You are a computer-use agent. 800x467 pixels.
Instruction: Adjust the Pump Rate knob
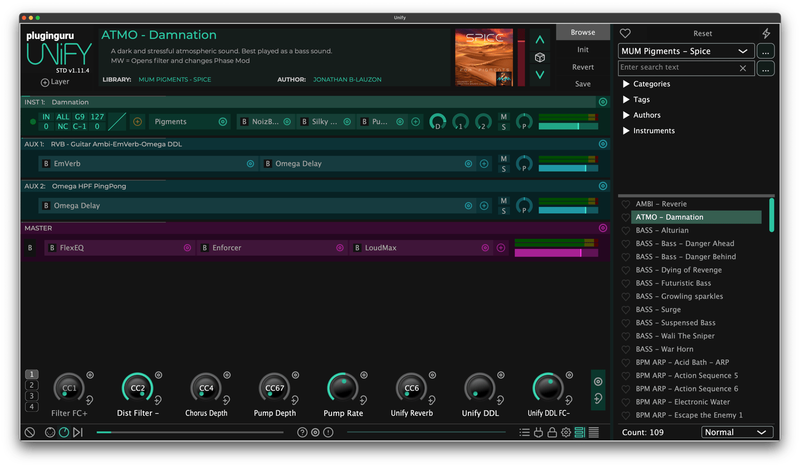(343, 388)
